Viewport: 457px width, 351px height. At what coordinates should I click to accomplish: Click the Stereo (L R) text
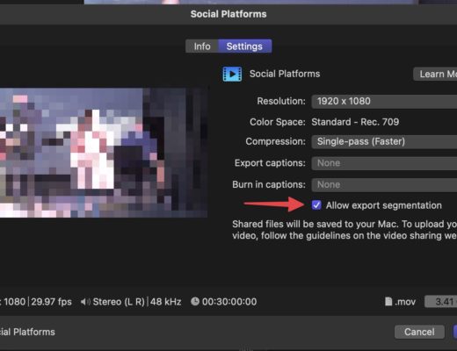119,302
